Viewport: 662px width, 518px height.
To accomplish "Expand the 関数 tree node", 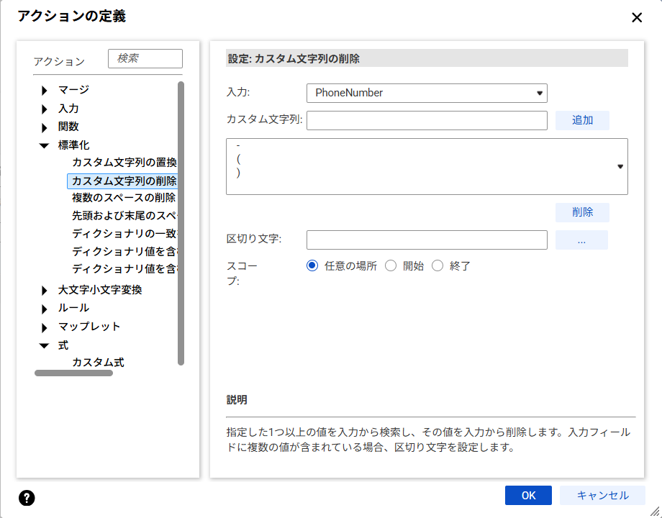I will click(x=45, y=127).
